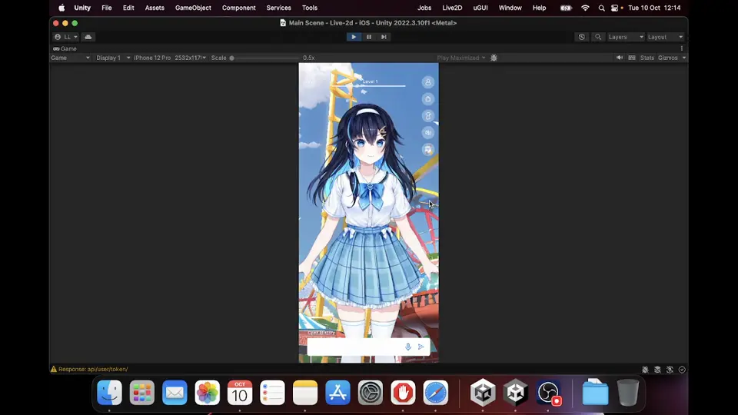Image resolution: width=738 pixels, height=415 pixels.
Task: Open Launchpad from the Dock
Action: coord(141,393)
